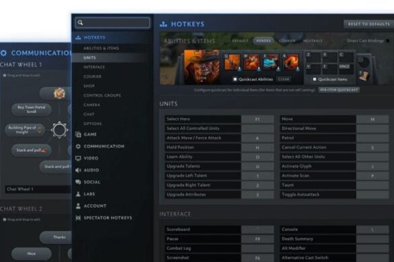
Task: Click the Z item slot
Action: pyautogui.click(x=313, y=56)
